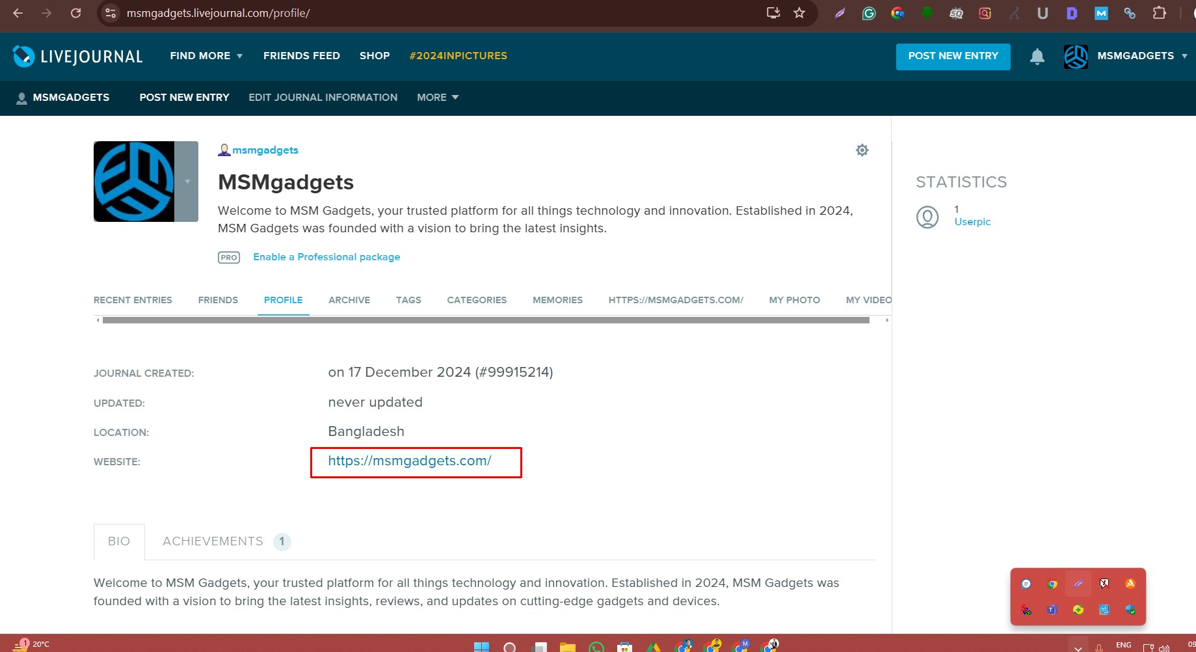Open EDIT JOURNAL INFORMATION
The width and height of the screenshot is (1196, 652).
pyautogui.click(x=323, y=98)
